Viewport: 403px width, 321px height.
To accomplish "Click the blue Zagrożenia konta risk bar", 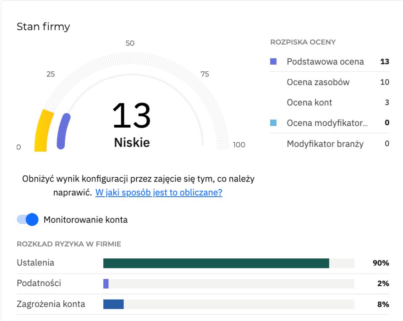I will click(x=113, y=304).
